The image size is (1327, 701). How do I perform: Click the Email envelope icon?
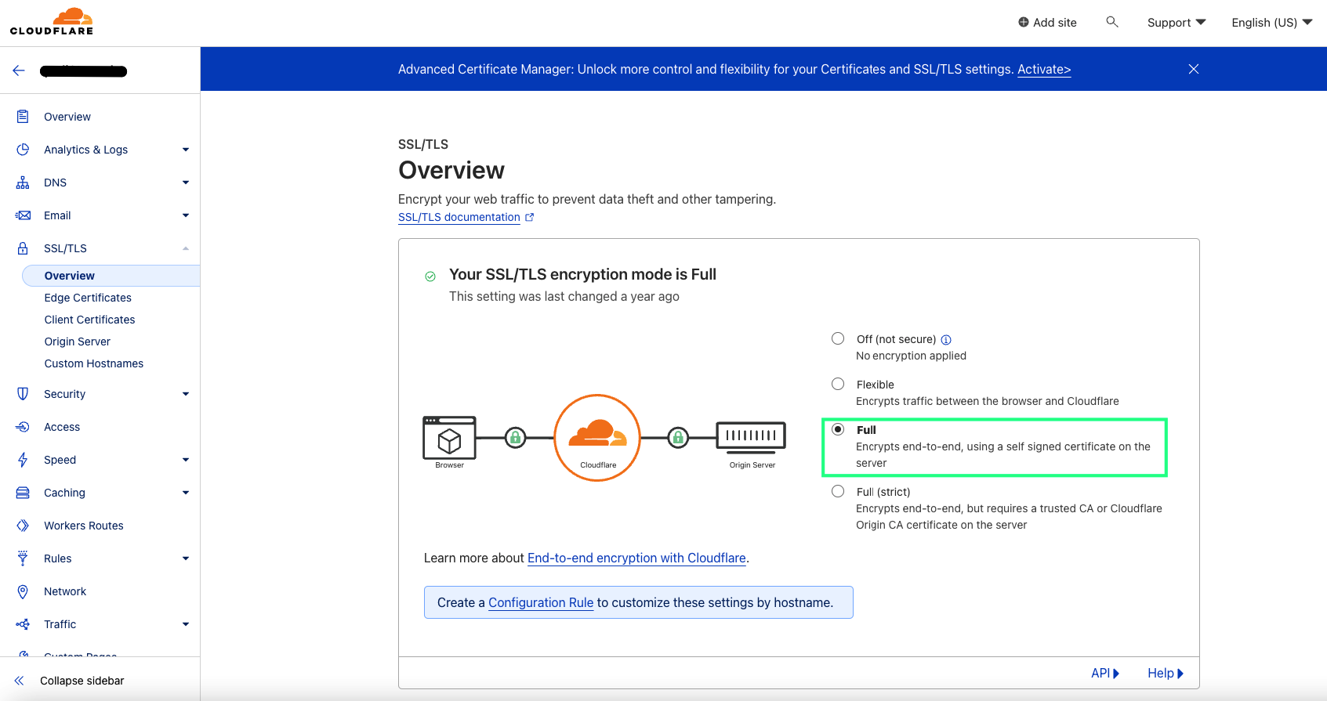pyautogui.click(x=23, y=215)
